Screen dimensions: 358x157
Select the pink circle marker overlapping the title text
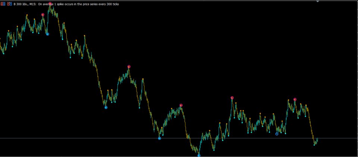pos(50,4)
